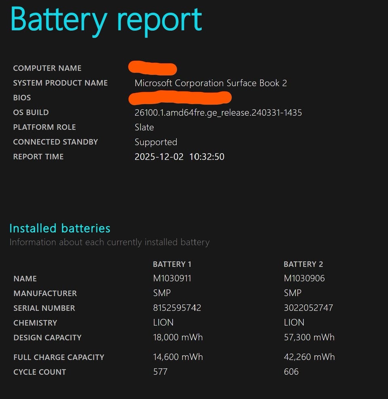
Task: Click the BATTERY 2 column header
Action: pos(303,264)
